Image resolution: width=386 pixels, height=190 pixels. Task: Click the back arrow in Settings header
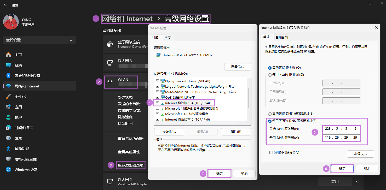click(5, 5)
